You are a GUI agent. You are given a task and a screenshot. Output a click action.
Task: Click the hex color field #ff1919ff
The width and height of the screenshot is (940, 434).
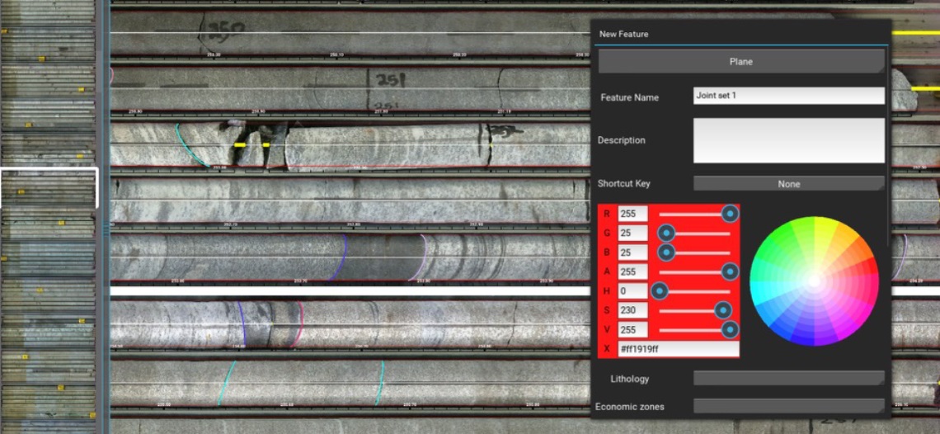pos(679,349)
